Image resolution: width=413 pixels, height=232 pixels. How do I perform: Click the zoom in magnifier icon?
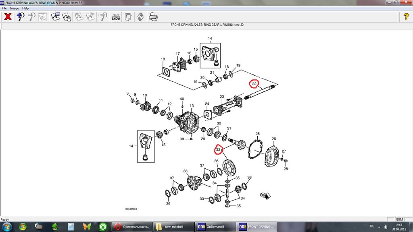tap(20, 17)
